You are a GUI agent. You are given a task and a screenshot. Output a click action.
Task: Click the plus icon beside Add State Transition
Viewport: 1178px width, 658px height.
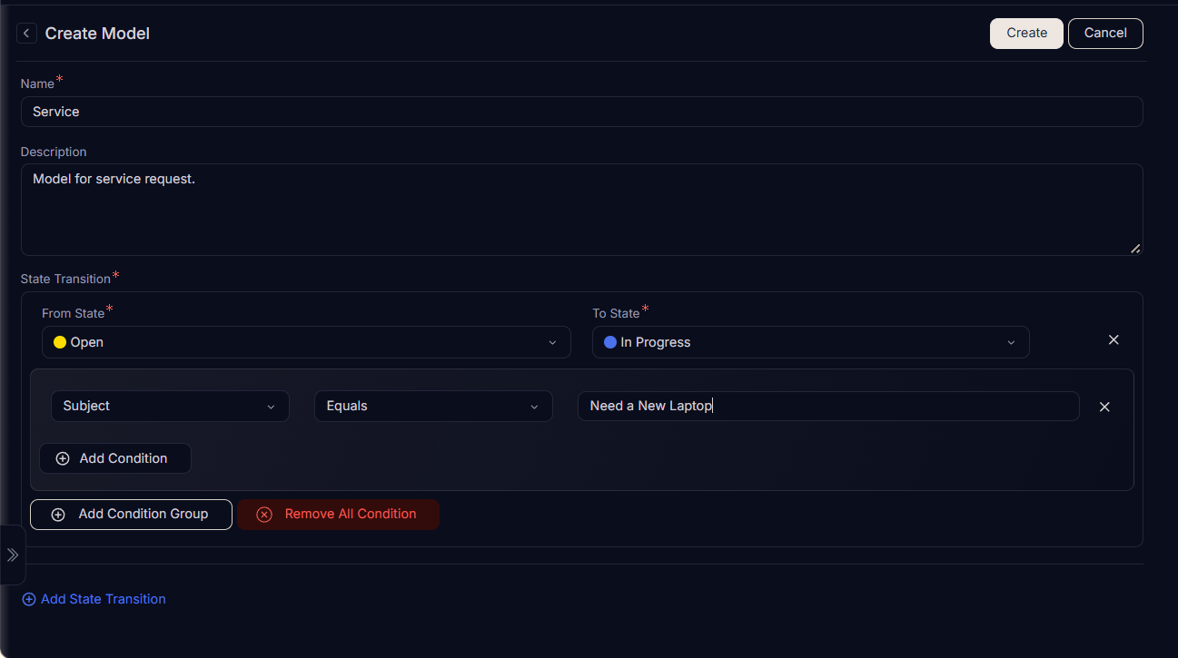pyautogui.click(x=29, y=599)
